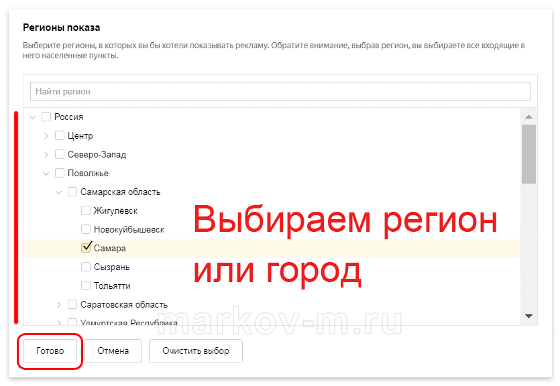Screen dimensions: 560x386
Task: Uncheck the Самара checkbox
Action: pyautogui.click(x=86, y=248)
